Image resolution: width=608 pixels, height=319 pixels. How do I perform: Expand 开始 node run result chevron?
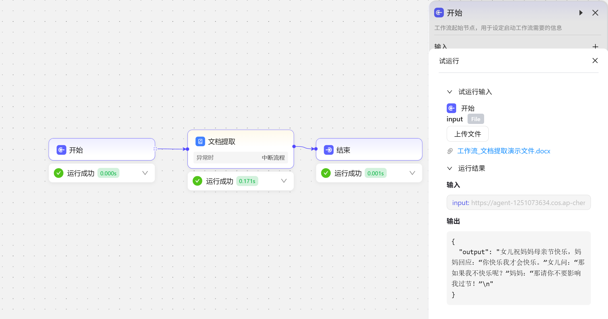pos(145,173)
